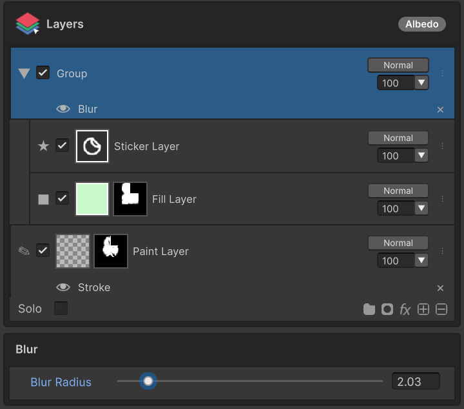Select the Fill Layer mask thumbnail

point(130,199)
